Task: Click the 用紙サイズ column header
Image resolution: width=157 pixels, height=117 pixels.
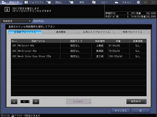Action: pos(76,41)
